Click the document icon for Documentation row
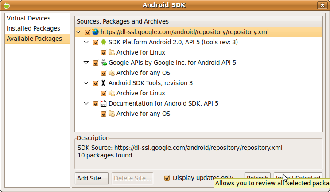The height and width of the screenshot is (192, 330). pos(103,103)
